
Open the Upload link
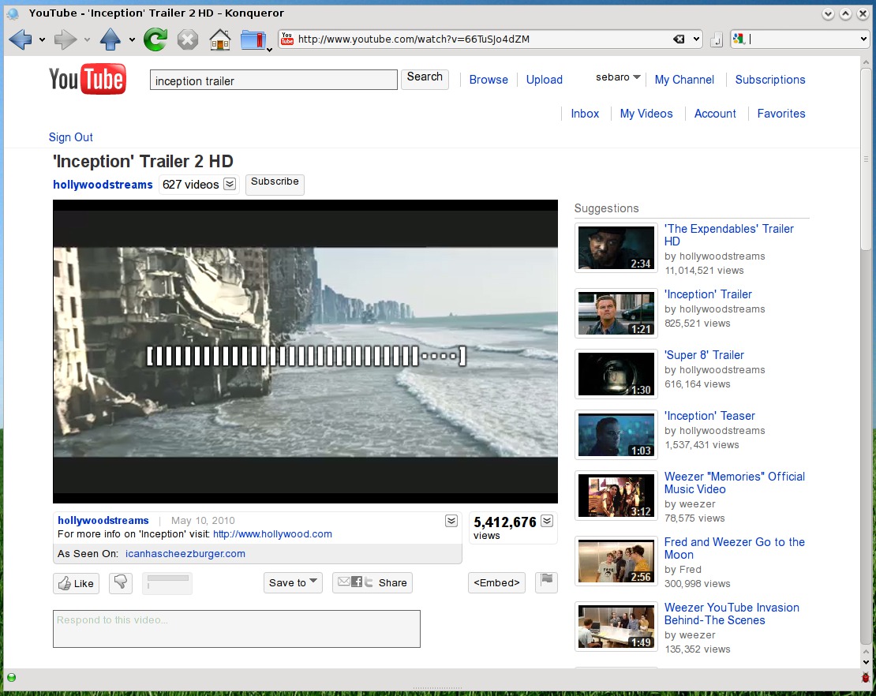pos(545,80)
